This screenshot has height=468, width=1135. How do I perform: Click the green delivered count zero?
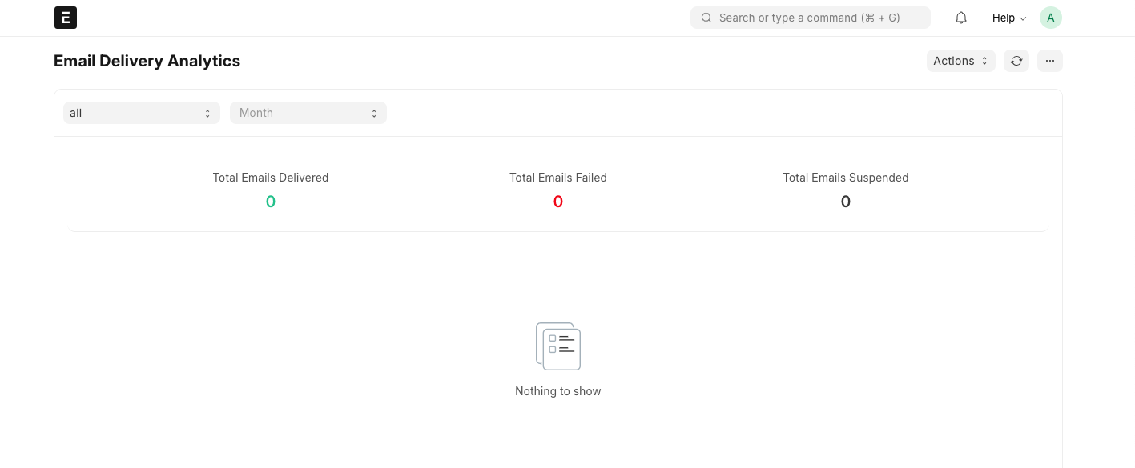[271, 202]
